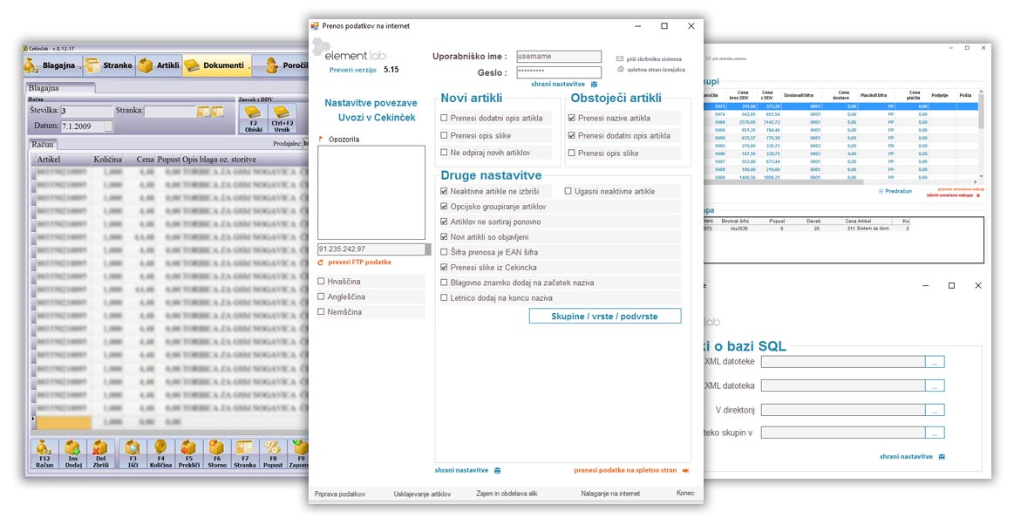Viewport: 1014px width, 525px height.
Task: Toggle Opcijsko groupiranje artiklov checkbox
Action: tap(445, 207)
